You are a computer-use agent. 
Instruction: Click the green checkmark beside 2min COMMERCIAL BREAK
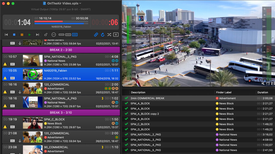tap(126, 98)
